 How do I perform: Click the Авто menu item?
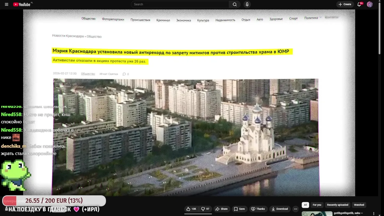pos(260,19)
